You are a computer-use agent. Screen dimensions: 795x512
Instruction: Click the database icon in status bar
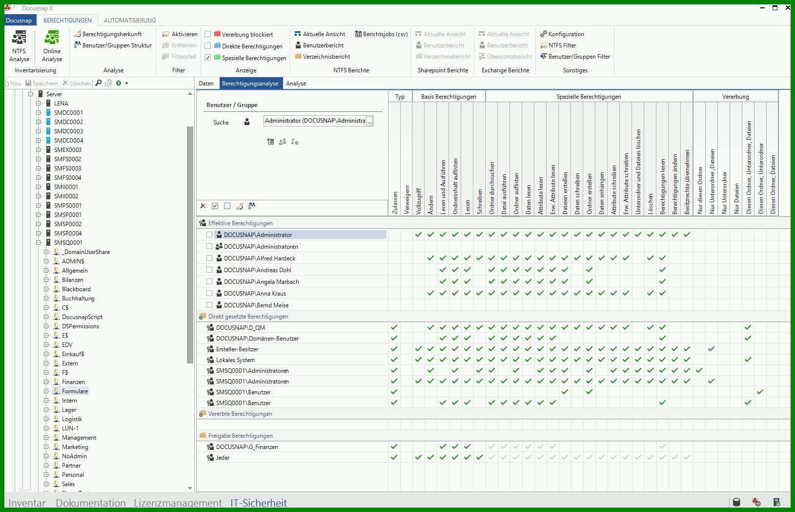(737, 502)
